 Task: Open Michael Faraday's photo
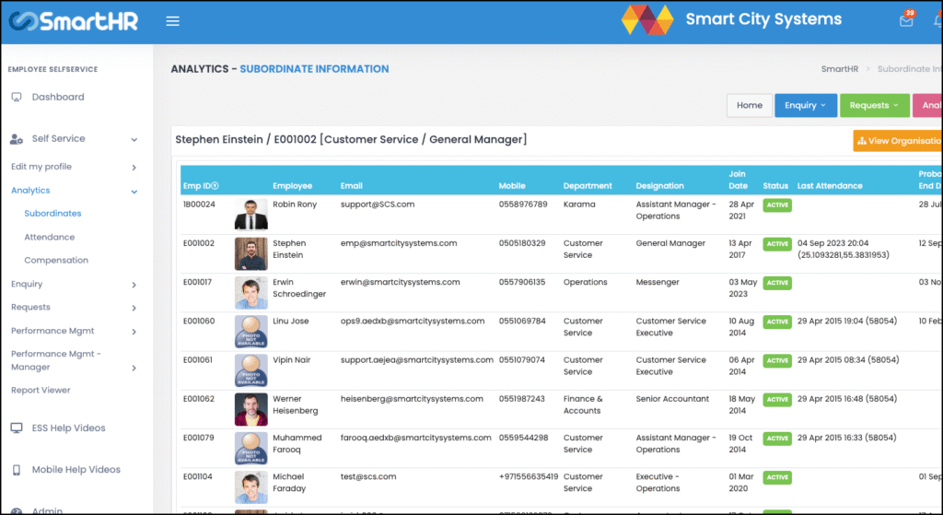point(250,487)
